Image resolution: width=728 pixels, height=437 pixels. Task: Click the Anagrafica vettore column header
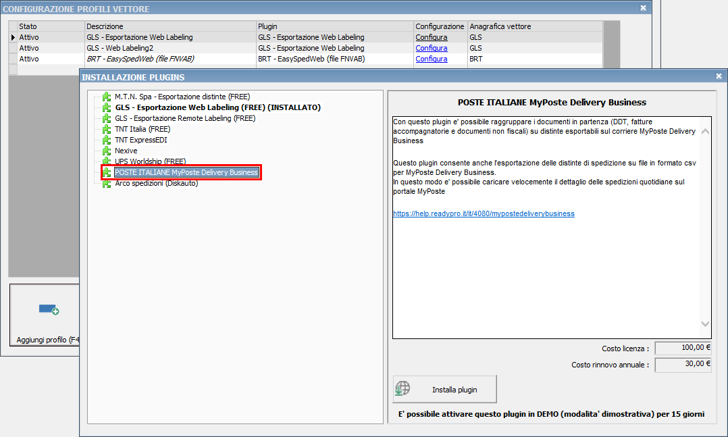coord(535,26)
